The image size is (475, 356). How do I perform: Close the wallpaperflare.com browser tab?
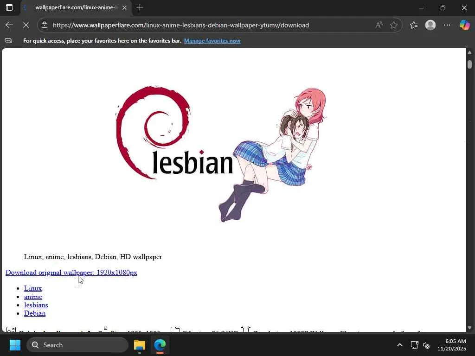click(124, 7)
